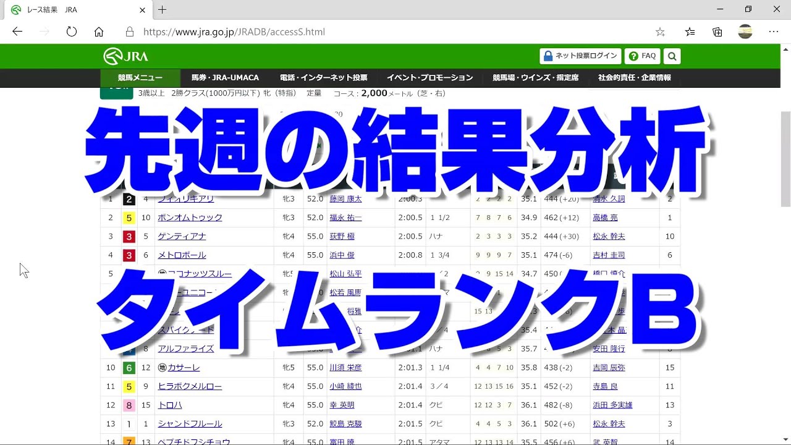Viewport: 791px width, 445px height.
Task: Open browser settings ellipsis menu
Action: tap(774, 32)
